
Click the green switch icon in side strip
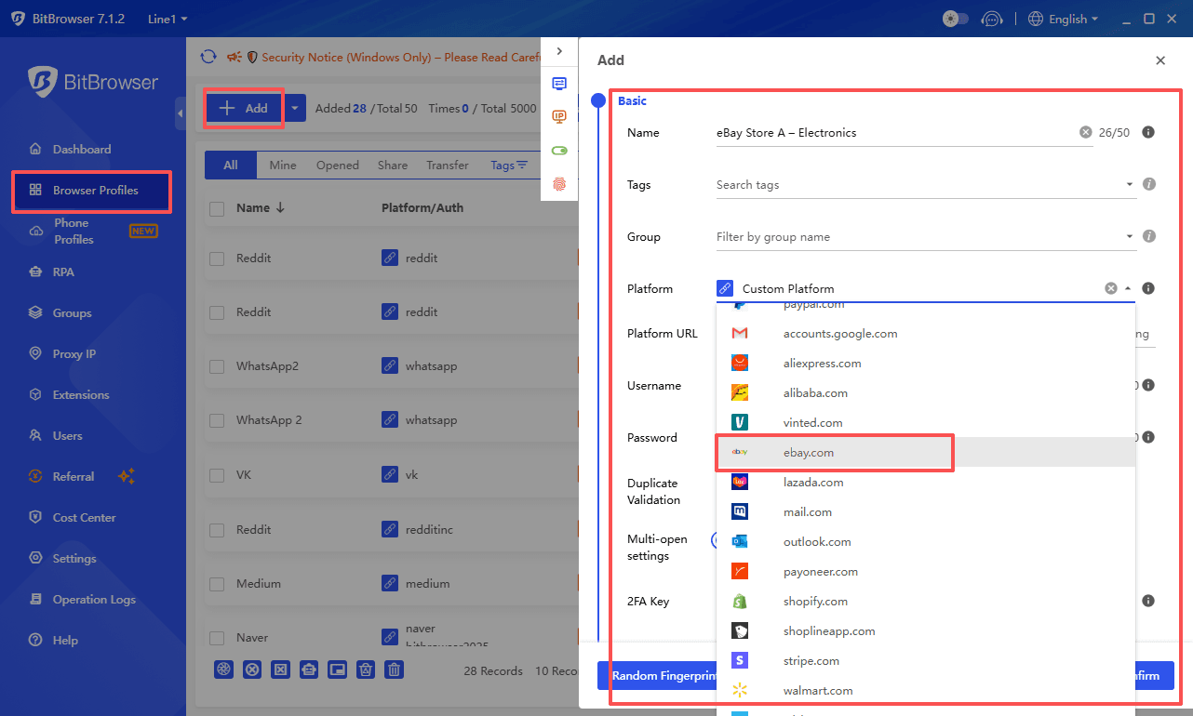tap(559, 151)
